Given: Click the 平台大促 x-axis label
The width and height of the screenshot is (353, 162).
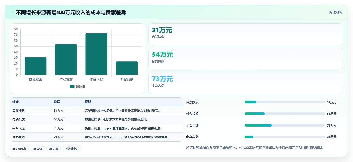Looking at the screenshot, I should click(x=96, y=79).
